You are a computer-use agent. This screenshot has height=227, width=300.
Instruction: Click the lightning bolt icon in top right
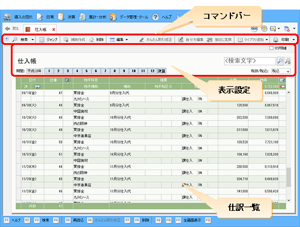264,29
